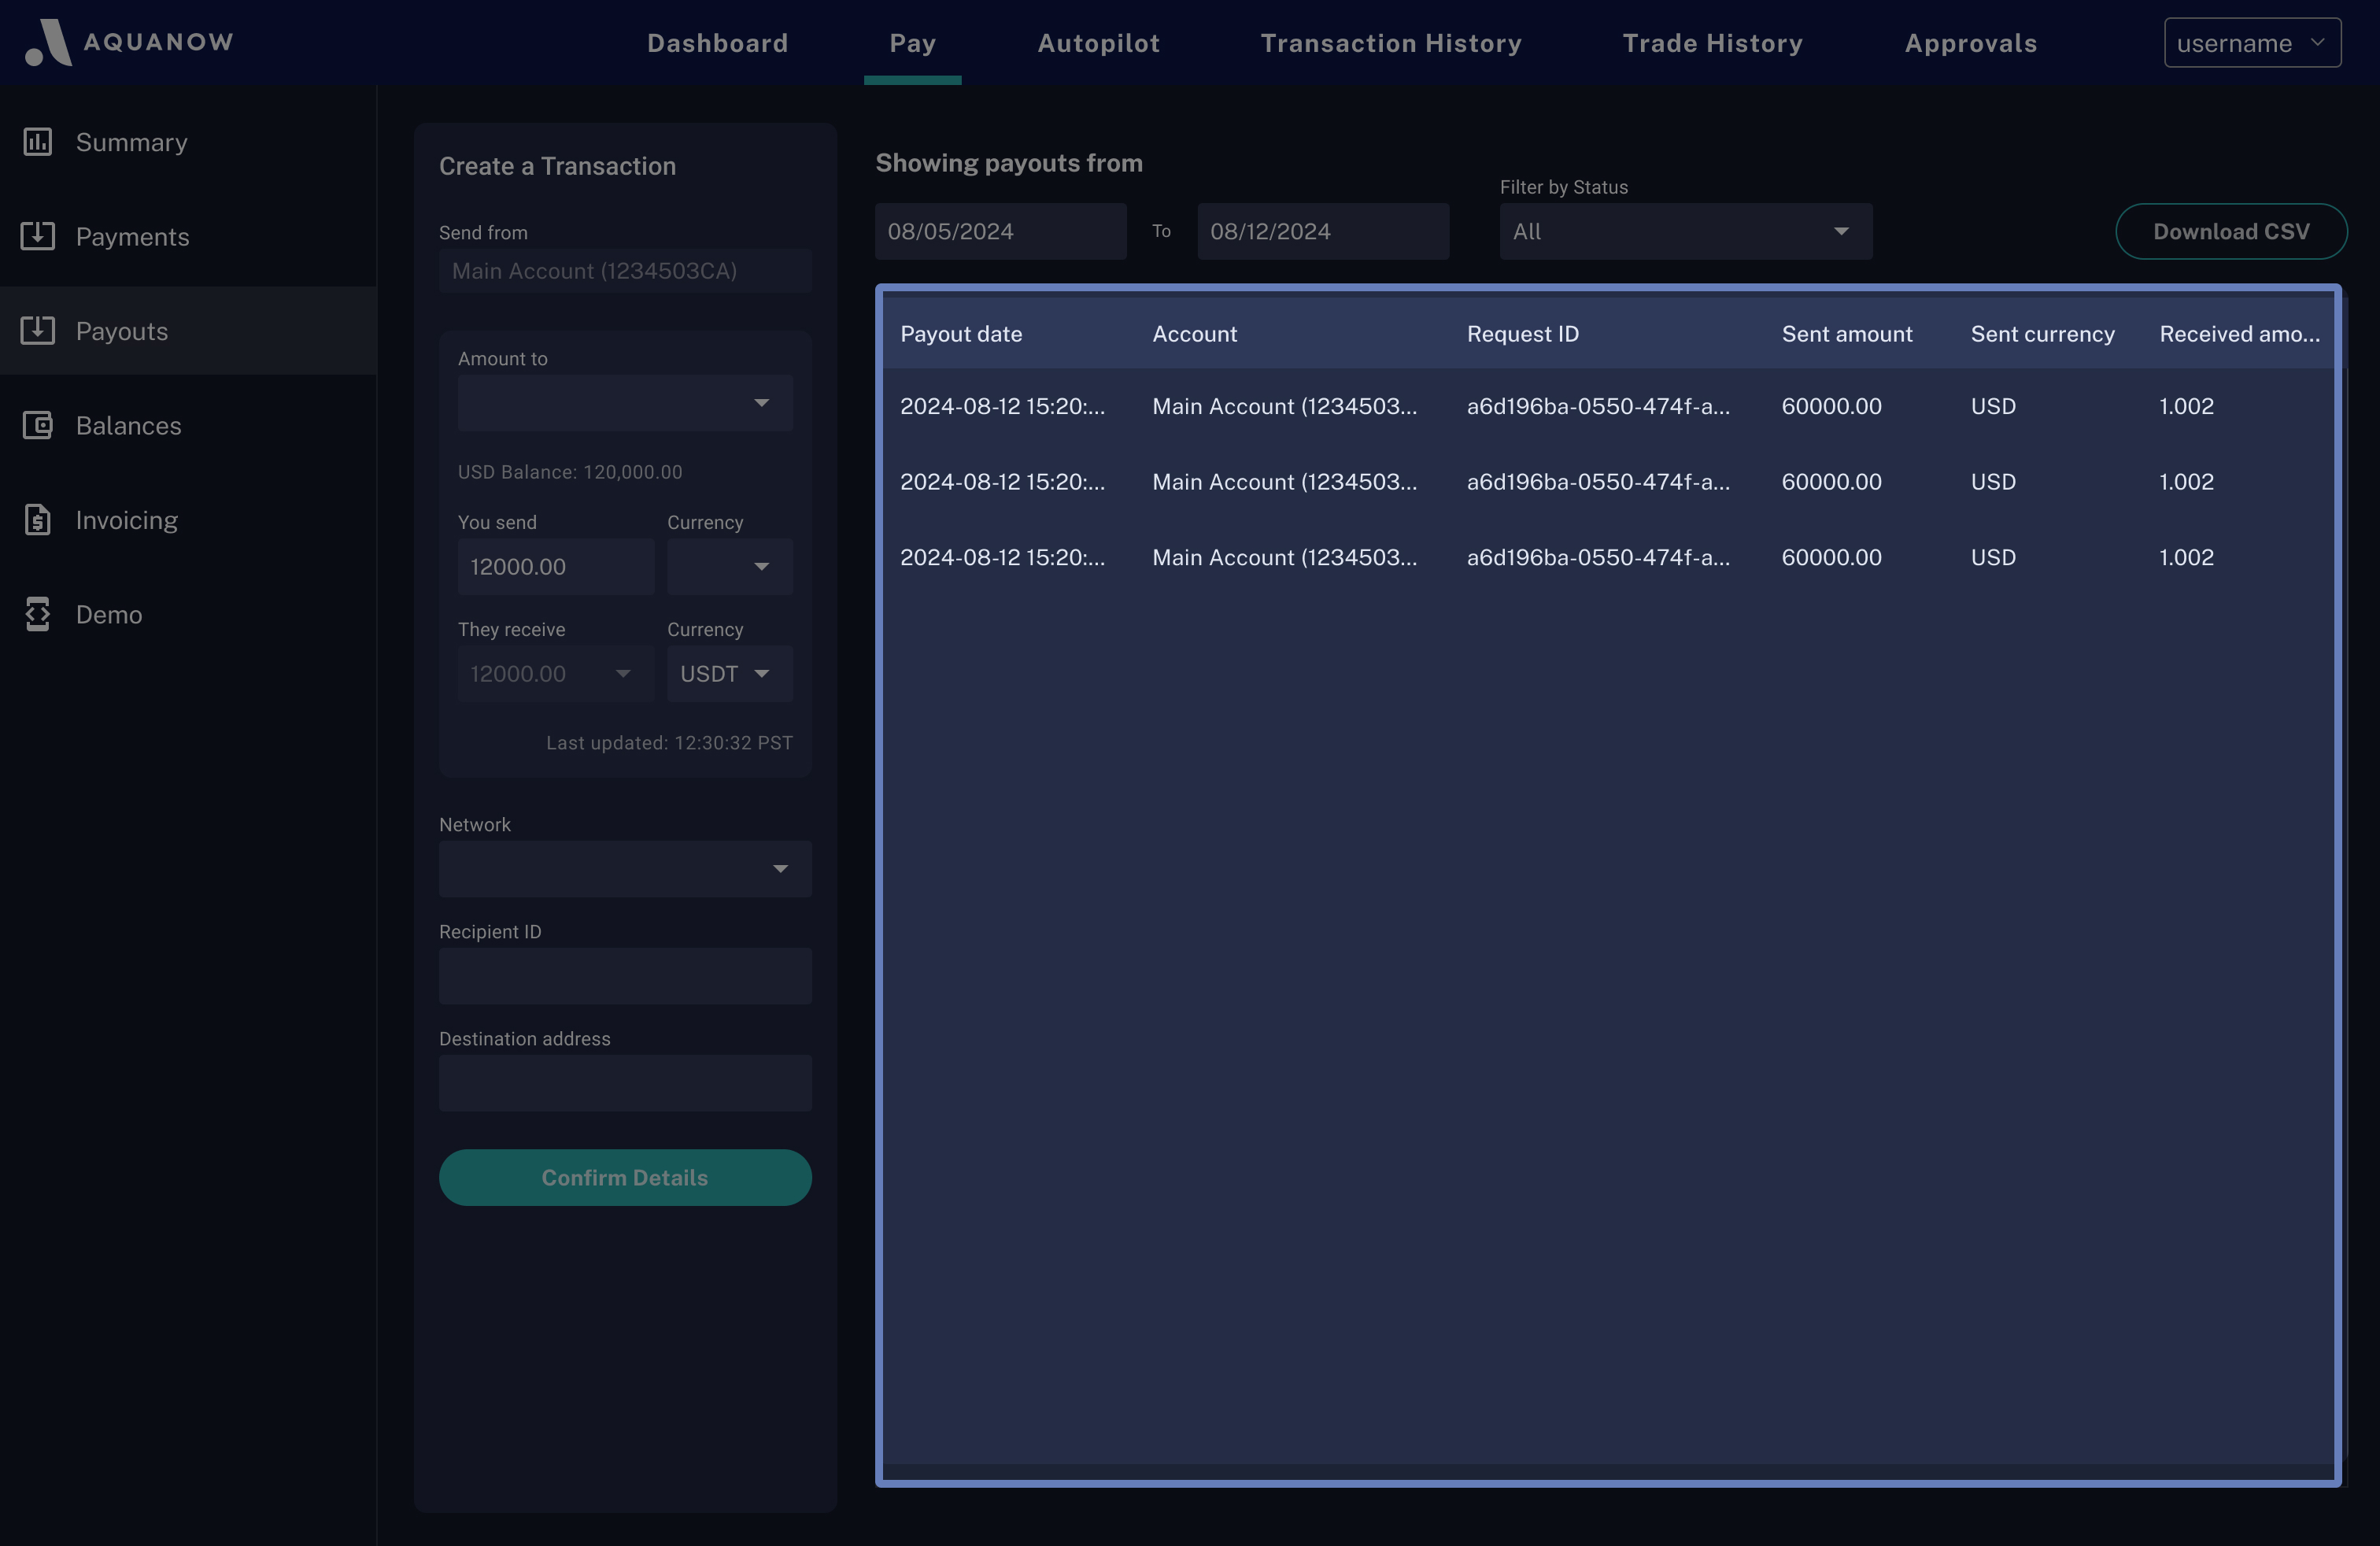Click the Aquanow logo icon
The height and width of the screenshot is (1546, 2380).
(48, 42)
